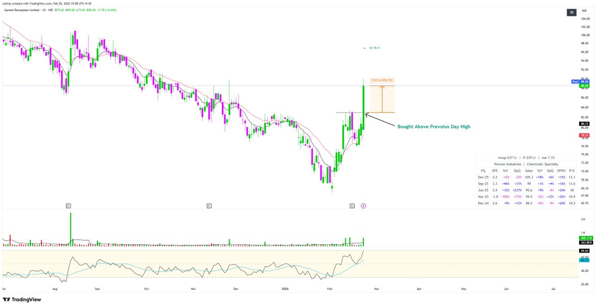This screenshot has width=597, height=307.
Task: Click the '100.00' price axis label
Action: point(585,35)
